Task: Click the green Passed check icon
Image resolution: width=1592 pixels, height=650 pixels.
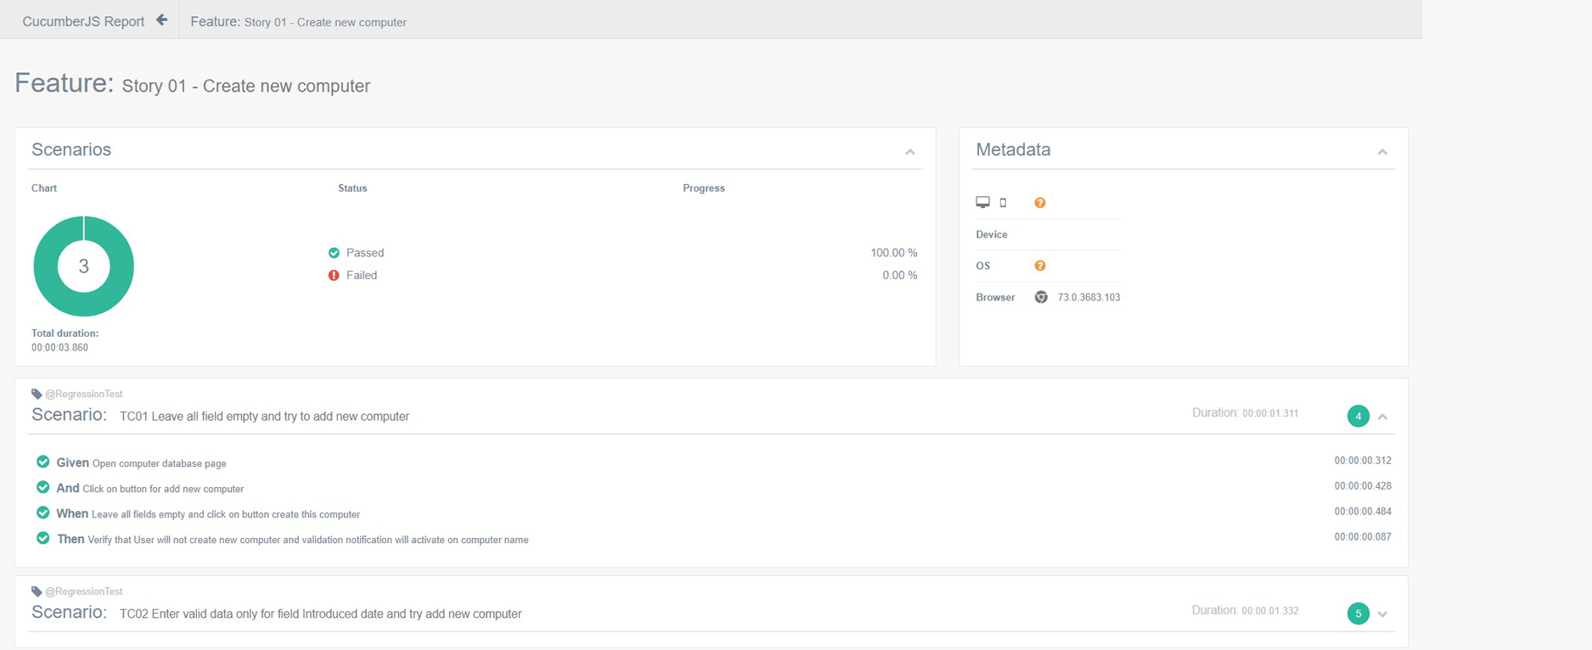Action: tap(334, 253)
